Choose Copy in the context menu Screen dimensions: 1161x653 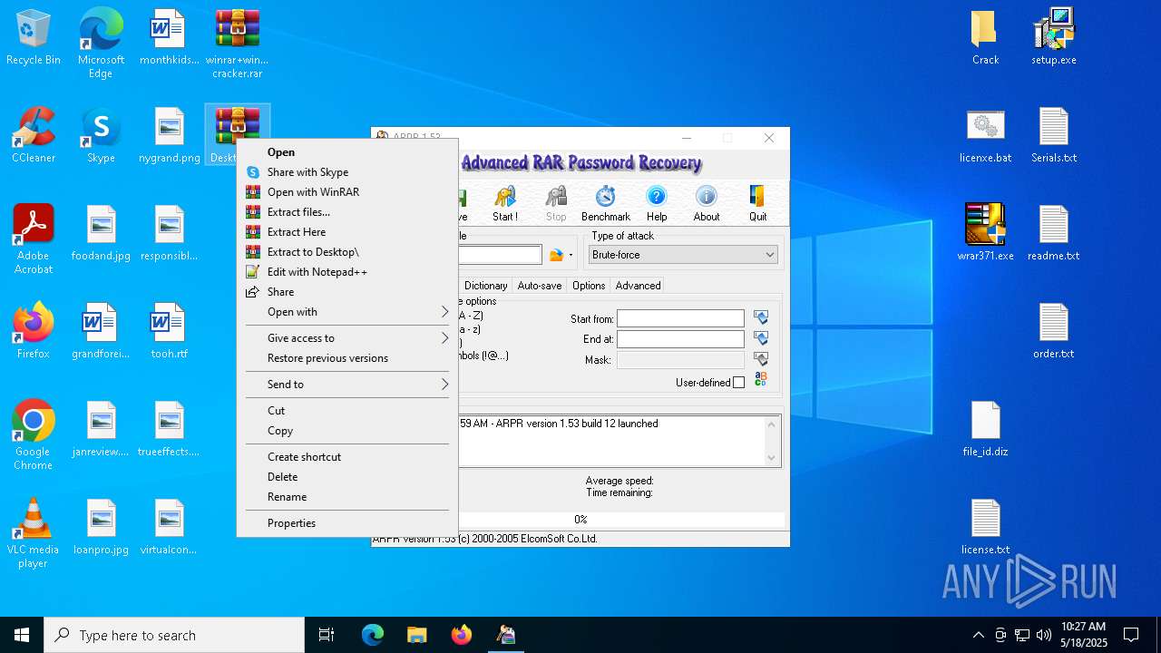click(347, 431)
